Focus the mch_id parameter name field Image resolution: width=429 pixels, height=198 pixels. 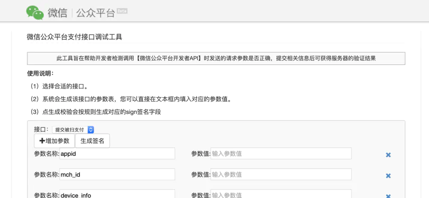pyautogui.click(x=117, y=174)
